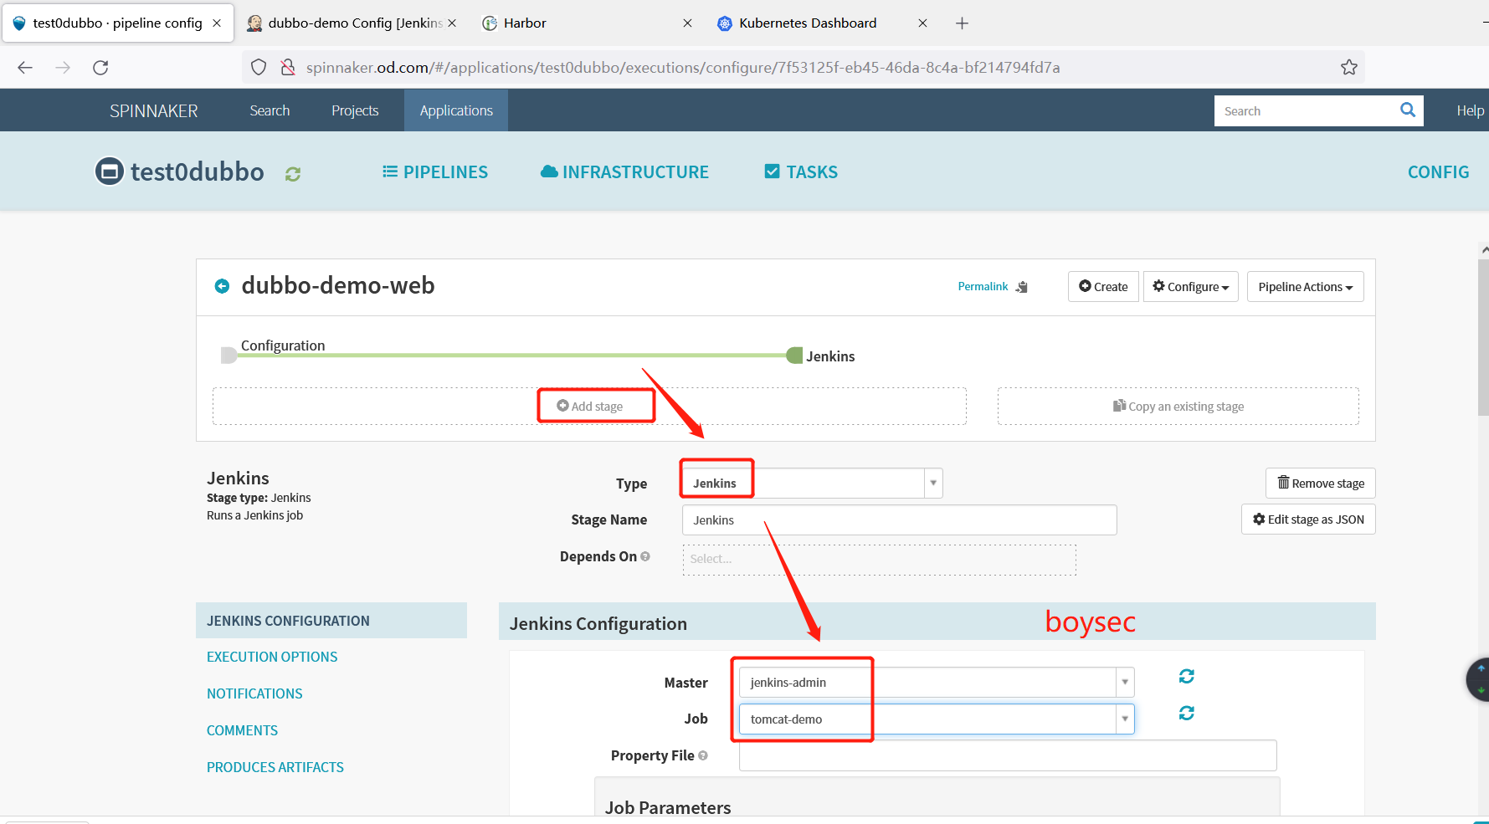Image resolution: width=1489 pixels, height=824 pixels.
Task: Open the Applications nav item
Action: [456, 110]
